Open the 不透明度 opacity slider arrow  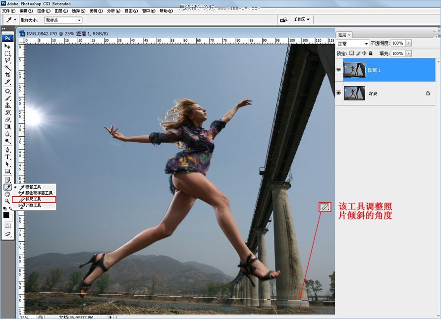tap(408, 43)
